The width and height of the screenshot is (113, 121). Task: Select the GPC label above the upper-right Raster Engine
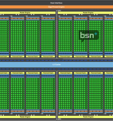pos(59,11)
